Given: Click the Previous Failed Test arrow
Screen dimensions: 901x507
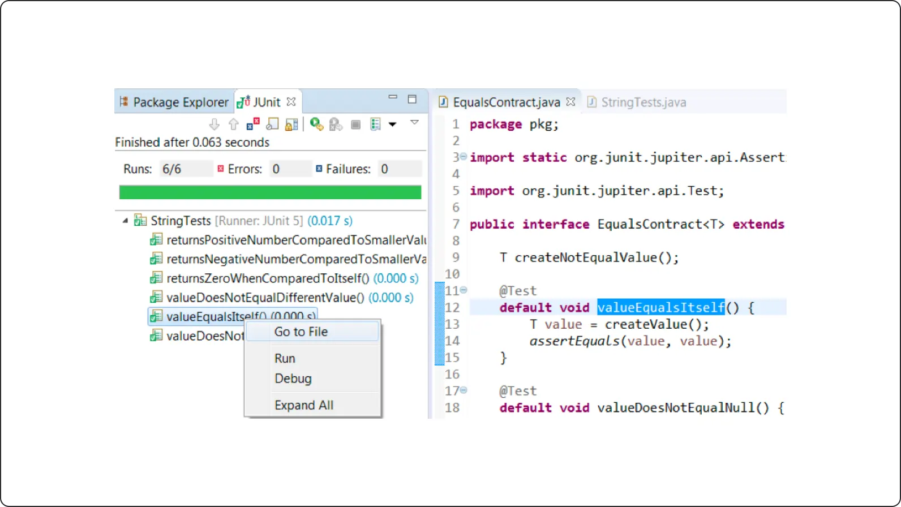Looking at the screenshot, I should click(x=233, y=124).
